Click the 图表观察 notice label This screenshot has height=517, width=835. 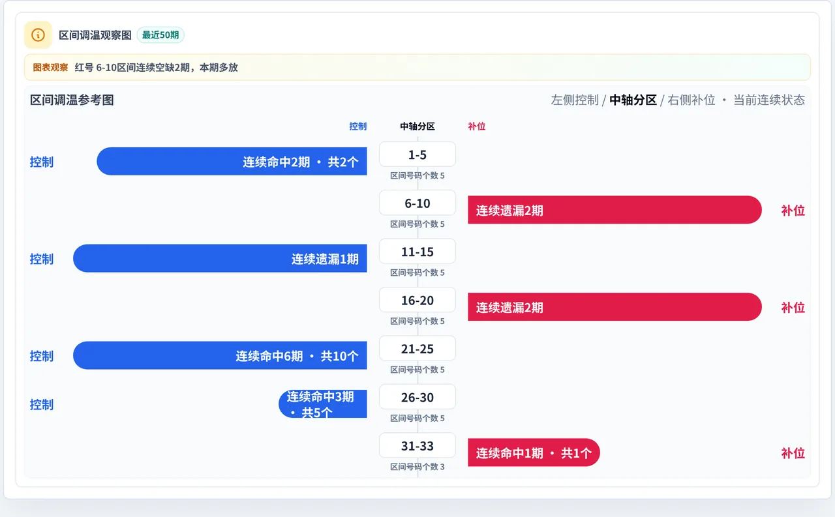(x=50, y=67)
